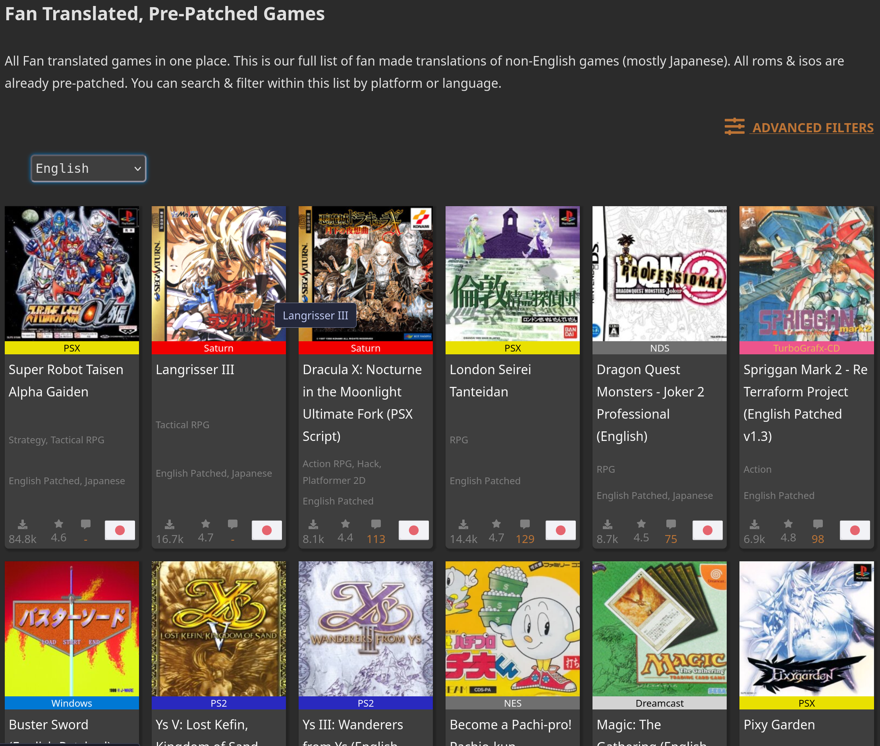Open the London Seirei Tanteidan title link

pyautogui.click(x=490, y=381)
